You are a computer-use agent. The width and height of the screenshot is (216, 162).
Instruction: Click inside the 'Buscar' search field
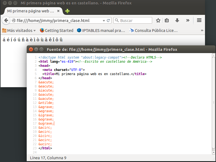pyautogui.click(x=135, y=20)
